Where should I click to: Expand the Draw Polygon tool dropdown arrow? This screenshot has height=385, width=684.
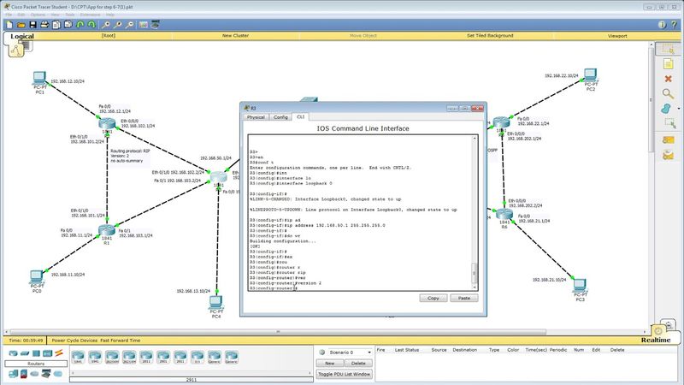point(678,109)
